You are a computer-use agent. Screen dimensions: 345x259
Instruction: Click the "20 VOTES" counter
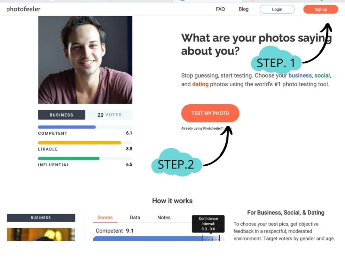point(109,115)
